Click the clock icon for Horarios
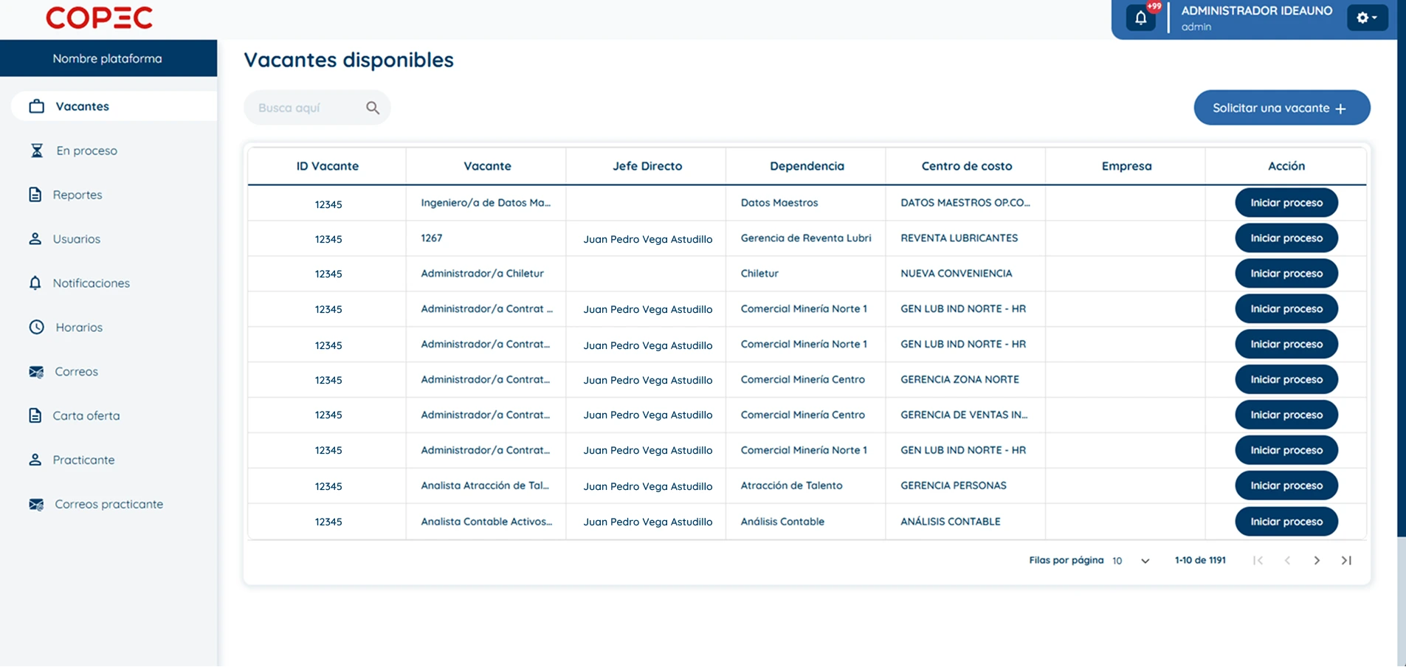Screen dimensions: 1406x667 point(36,327)
